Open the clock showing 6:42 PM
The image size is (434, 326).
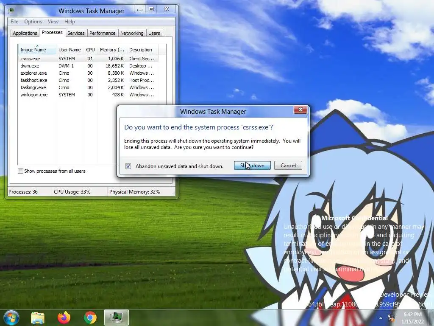[x=412, y=318]
